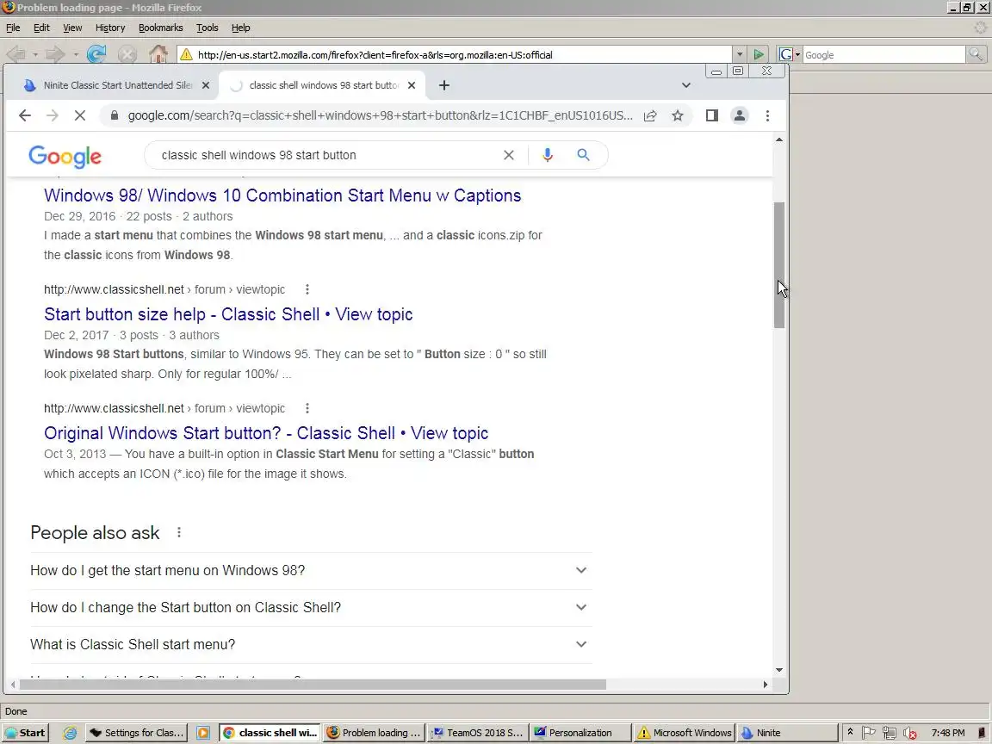Open Ninite taskbar item

coord(786,733)
